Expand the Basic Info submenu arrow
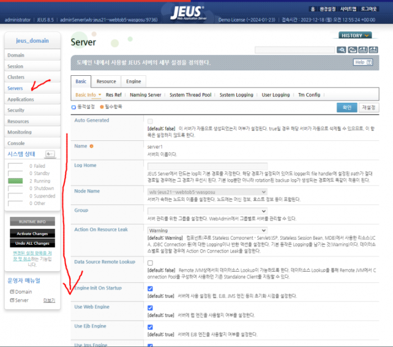This screenshot has height=347, width=393. point(100,95)
